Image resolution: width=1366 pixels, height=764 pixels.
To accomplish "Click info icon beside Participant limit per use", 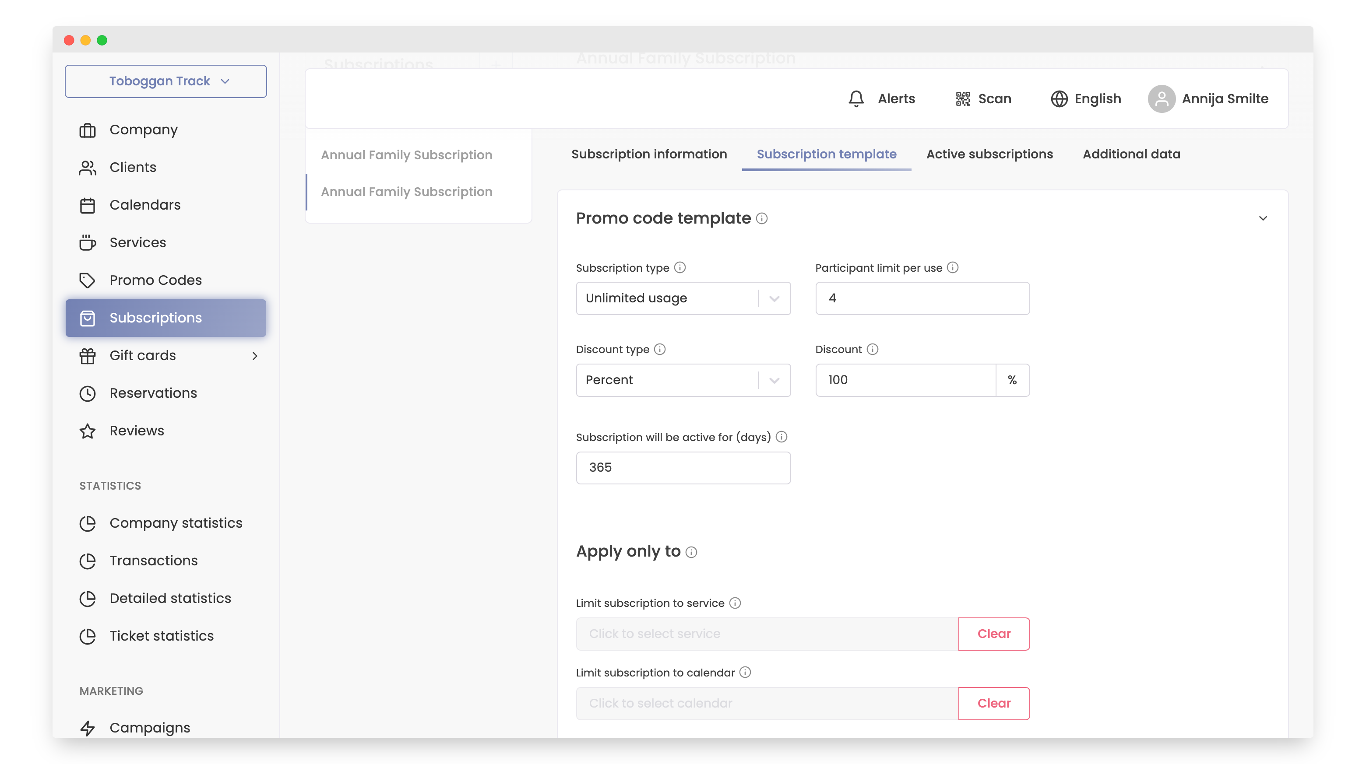I will pos(952,267).
